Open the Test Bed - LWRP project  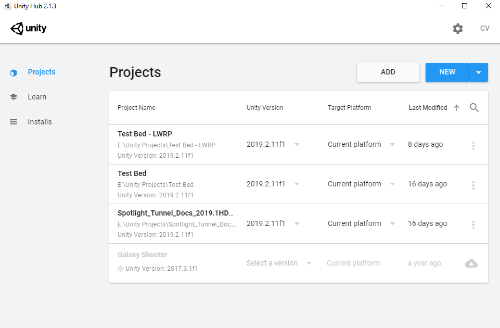[x=145, y=134]
